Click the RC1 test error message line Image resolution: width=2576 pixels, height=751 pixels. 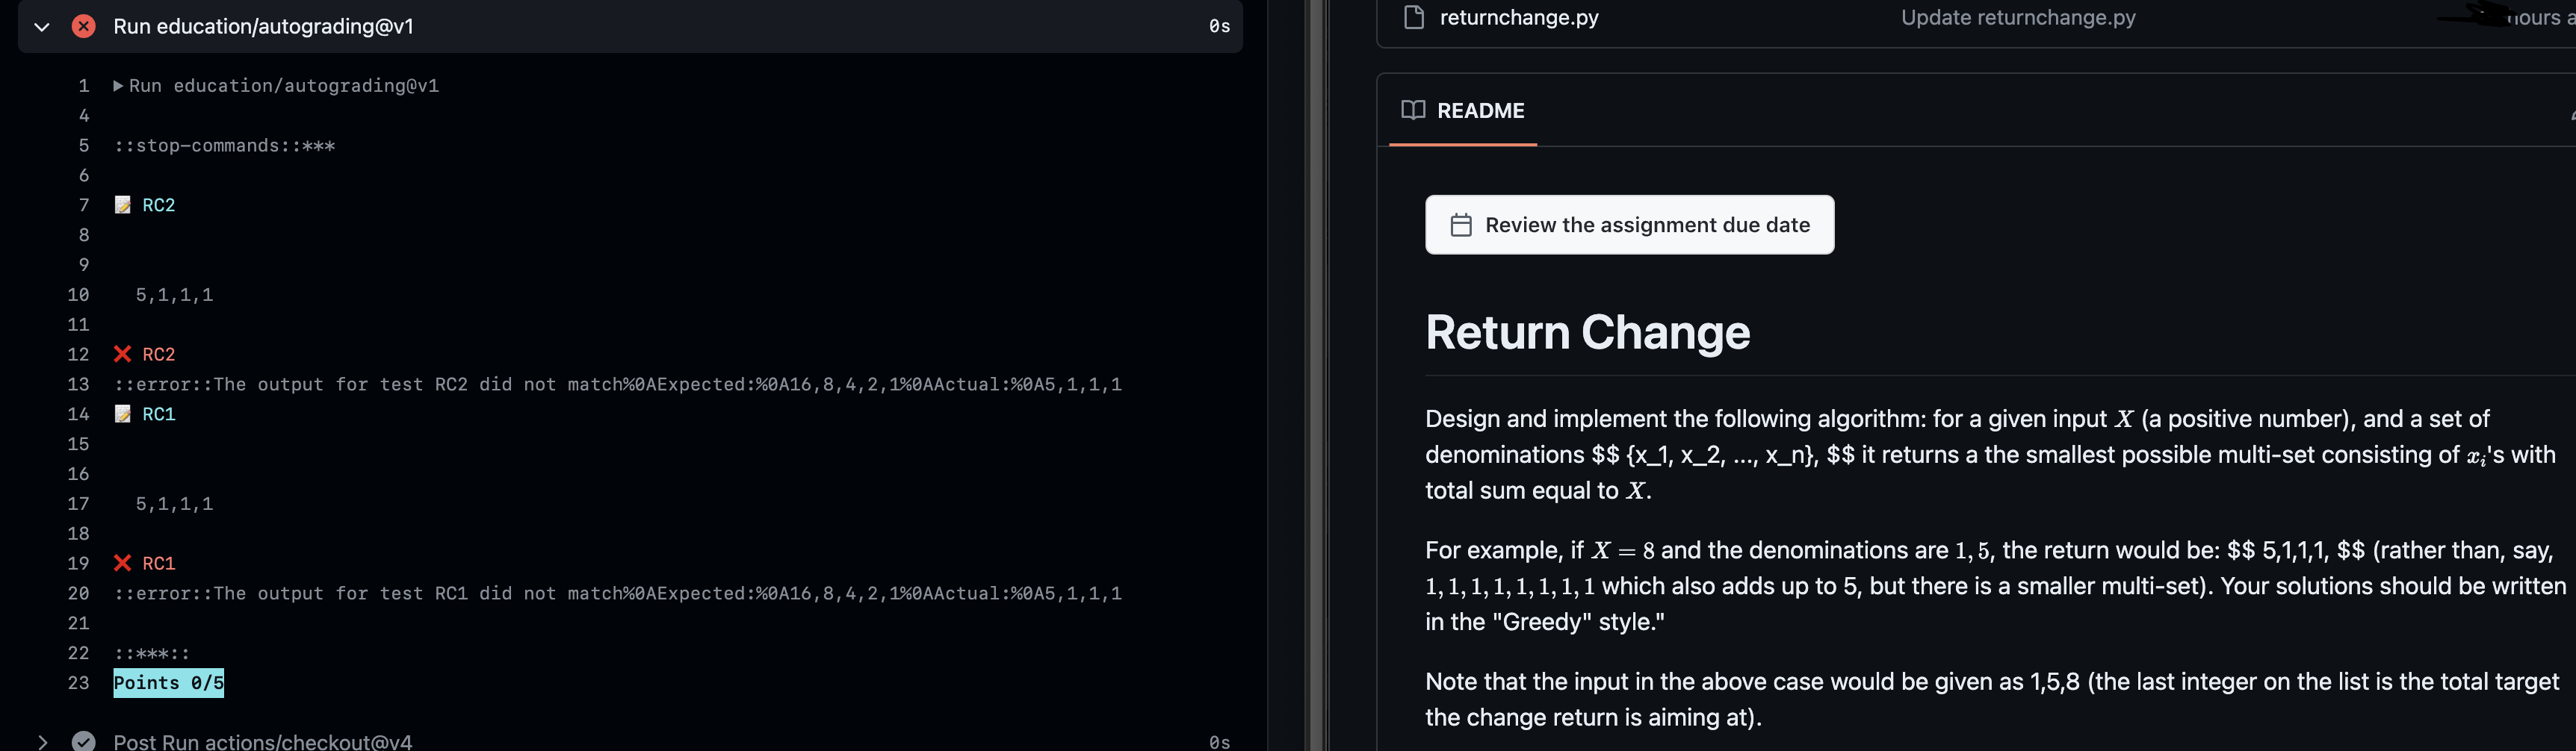pos(618,593)
